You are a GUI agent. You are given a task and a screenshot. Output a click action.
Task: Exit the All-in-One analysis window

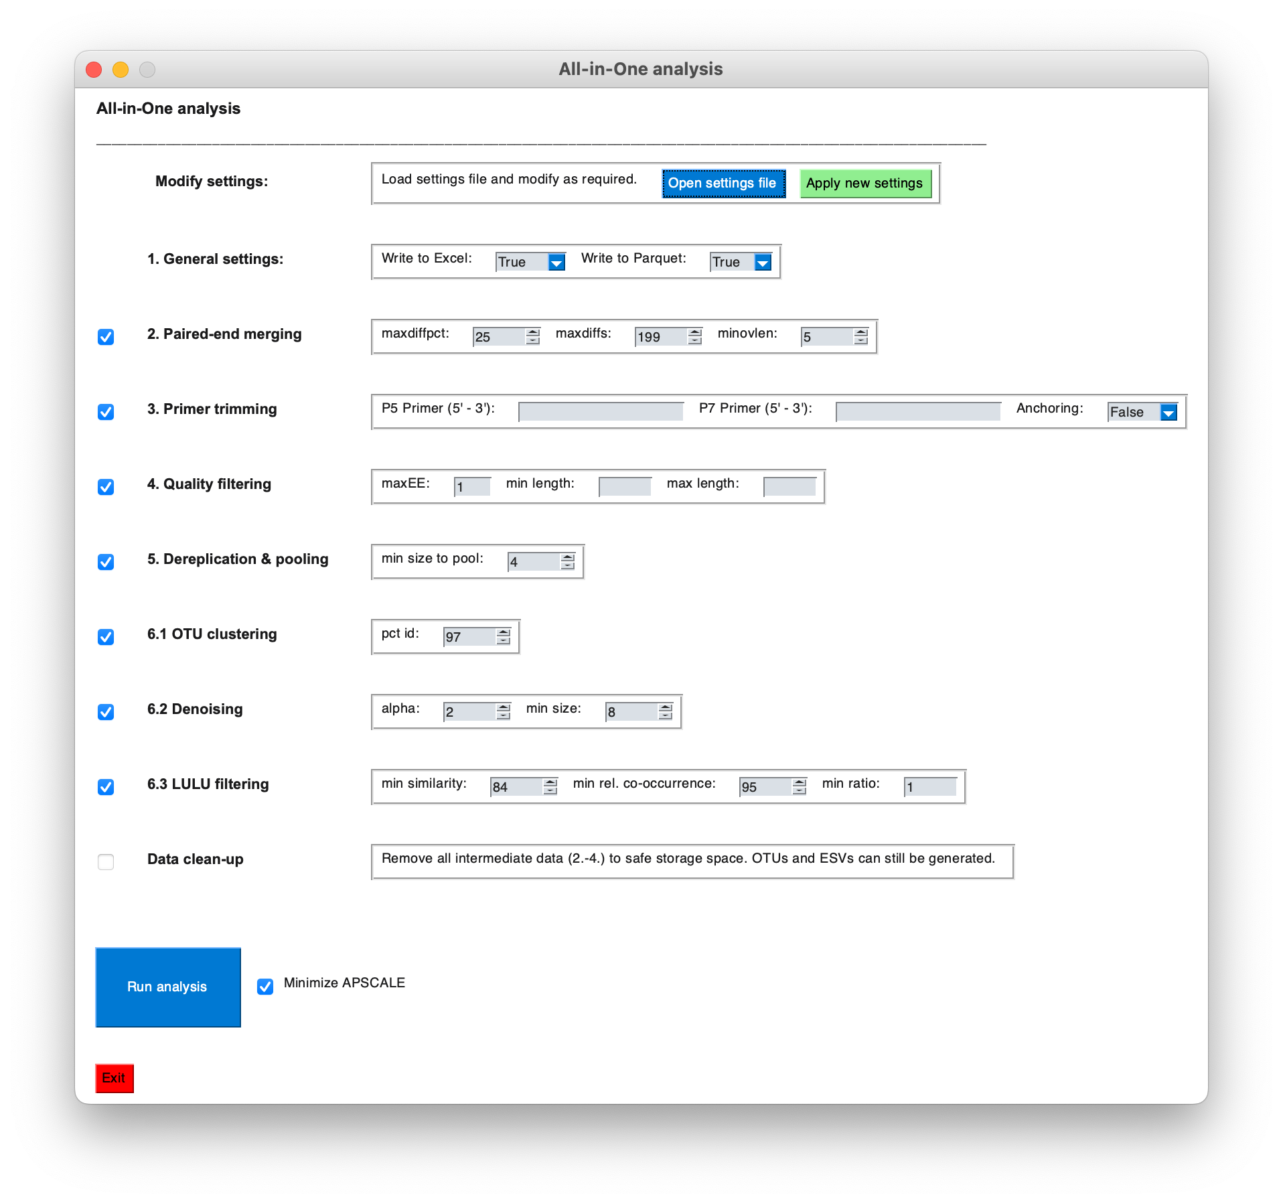point(114,1078)
